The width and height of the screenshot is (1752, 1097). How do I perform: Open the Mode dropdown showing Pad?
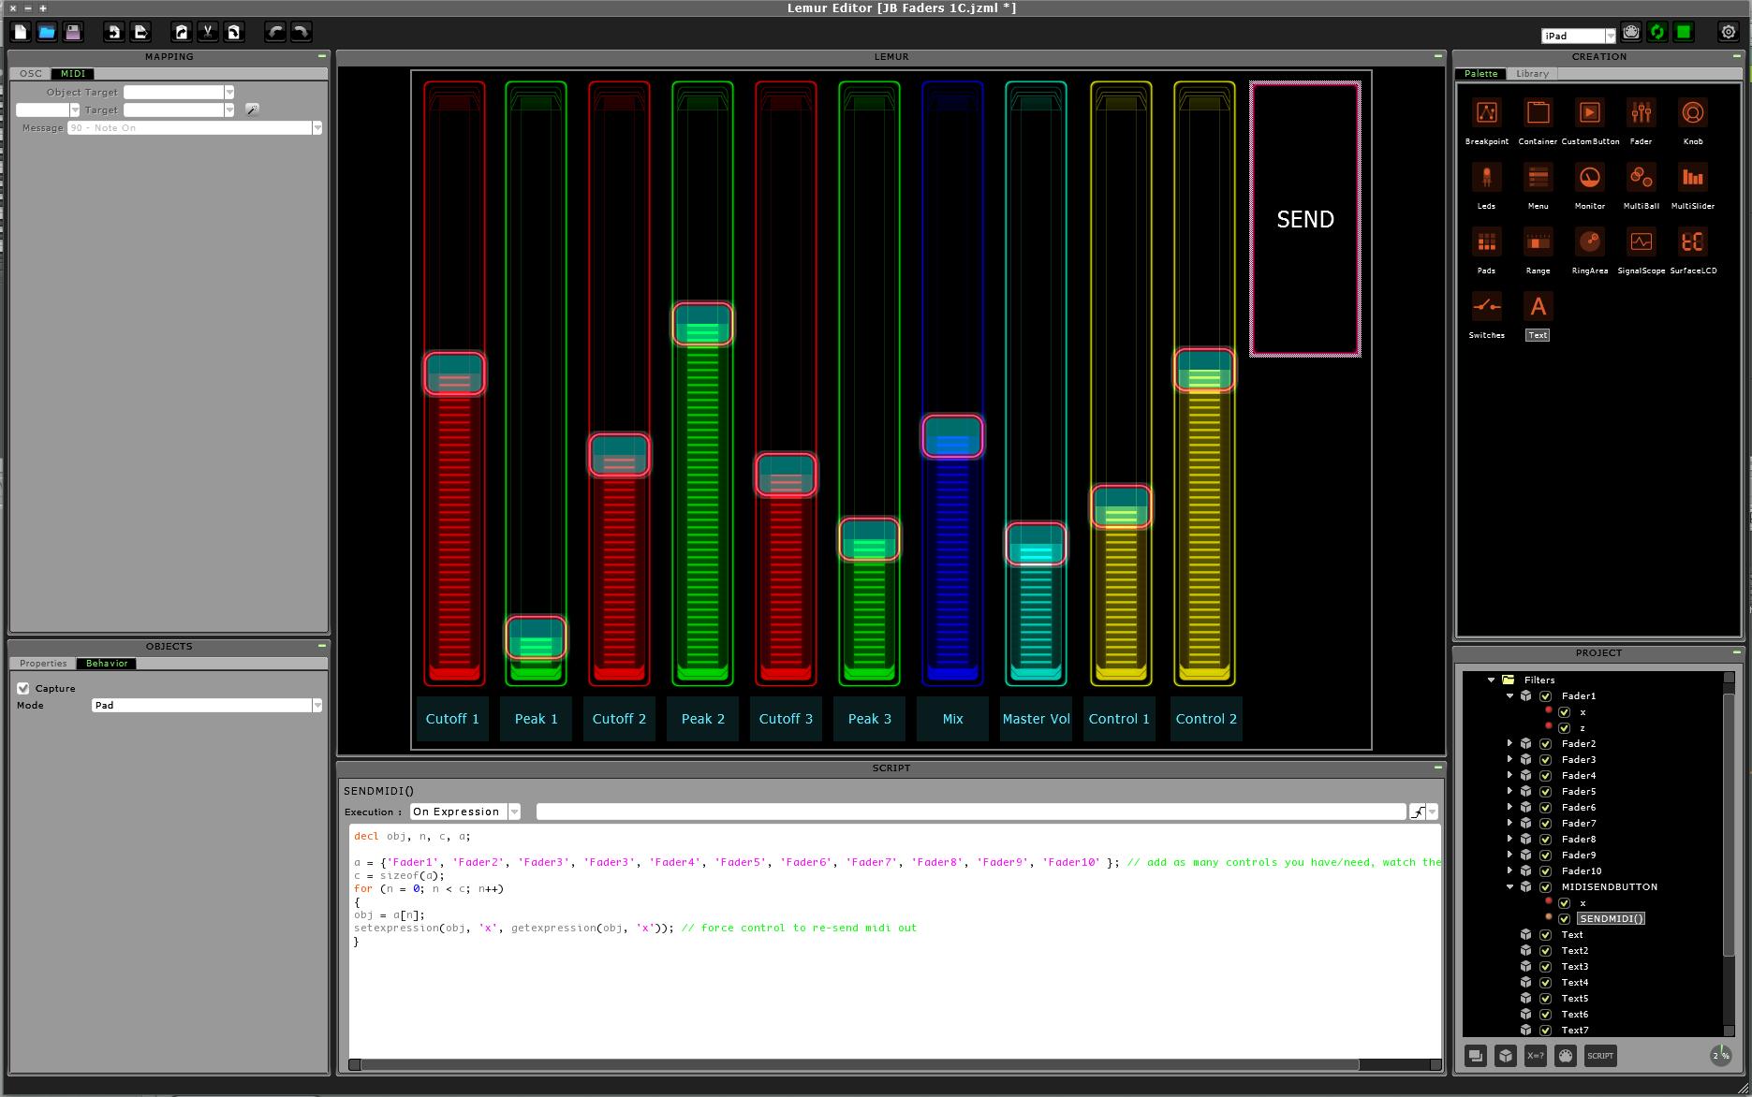point(207,705)
